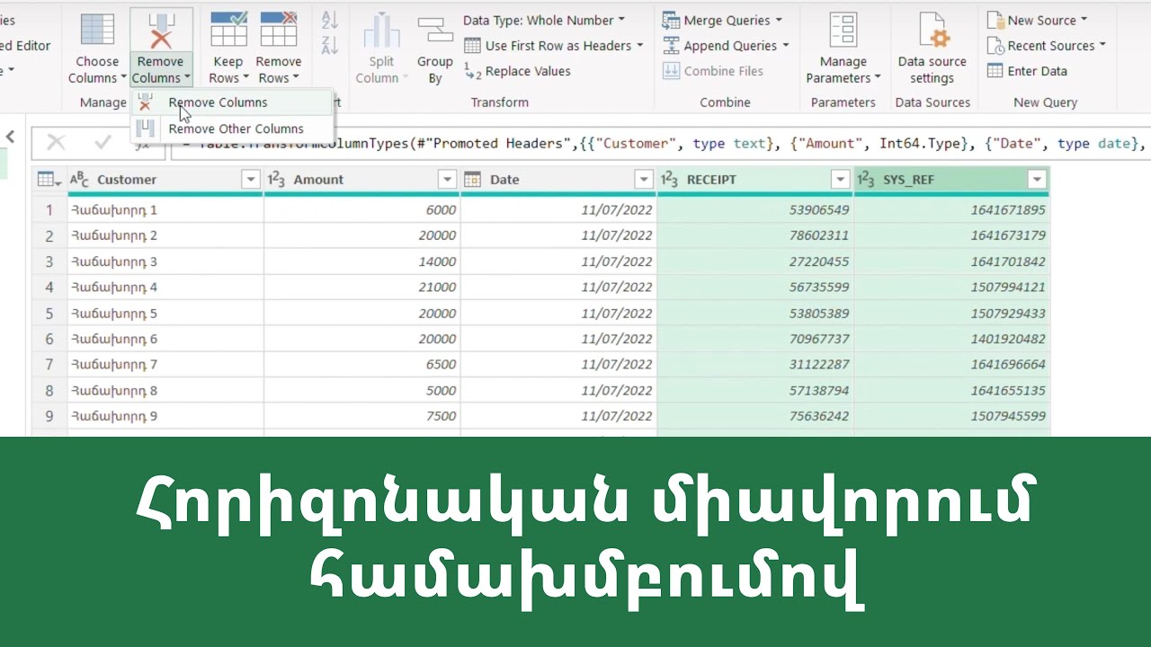Choose Remove Columns in the dropdown menu
1151x647 pixels.
[x=232, y=102]
